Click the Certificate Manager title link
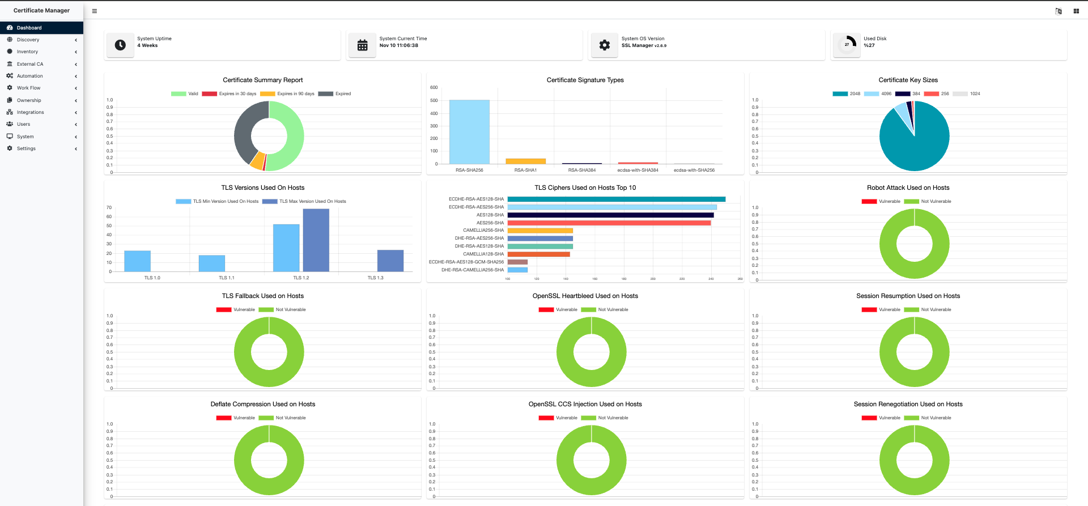Image resolution: width=1088 pixels, height=506 pixels. tap(41, 10)
